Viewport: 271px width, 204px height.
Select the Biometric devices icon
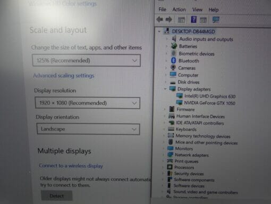pos(174,53)
